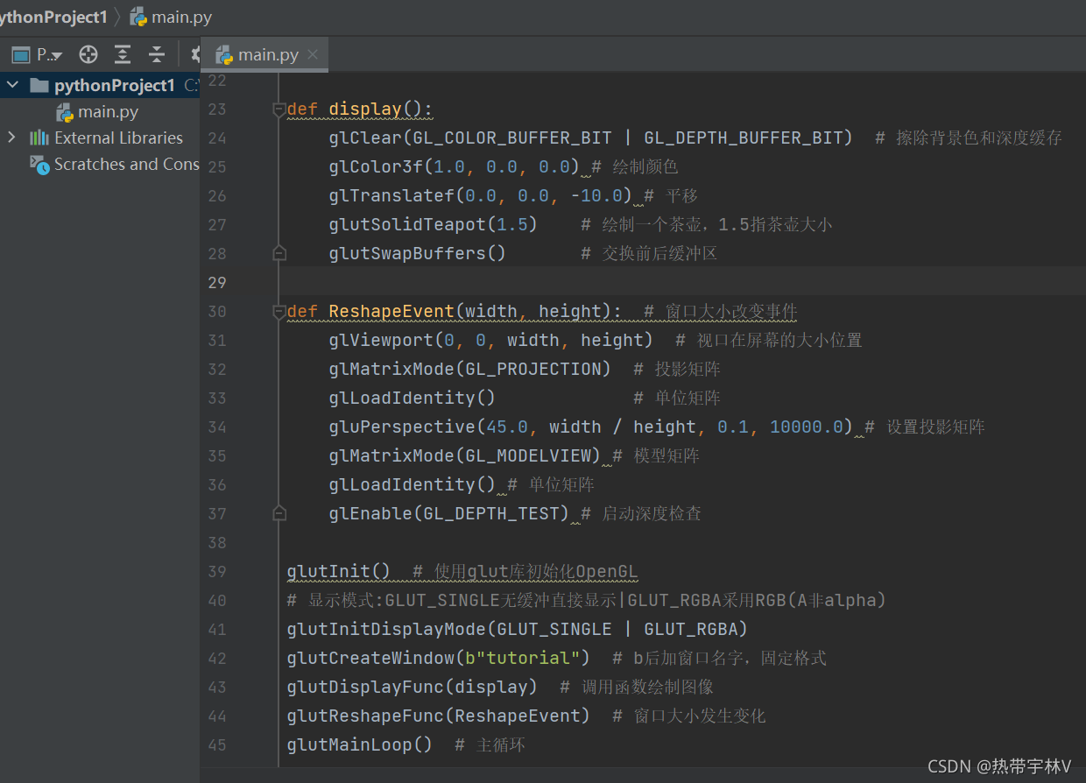This screenshot has height=783, width=1086.
Task: Expand the External Libraries node
Action: pos(11,138)
